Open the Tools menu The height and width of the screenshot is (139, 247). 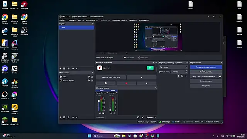click(x=133, y=20)
